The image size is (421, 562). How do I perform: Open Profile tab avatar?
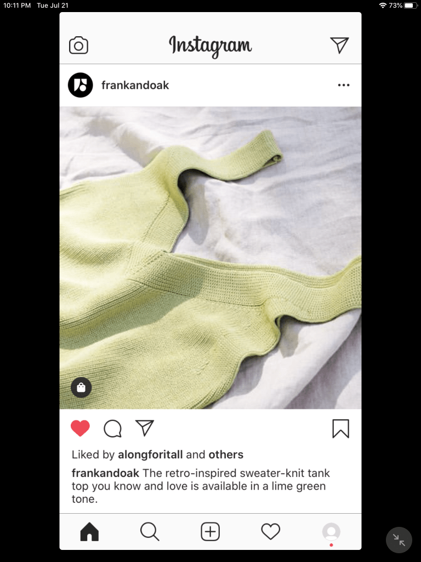pyautogui.click(x=331, y=531)
